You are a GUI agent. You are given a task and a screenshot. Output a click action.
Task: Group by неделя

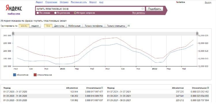[x=35, y=26]
